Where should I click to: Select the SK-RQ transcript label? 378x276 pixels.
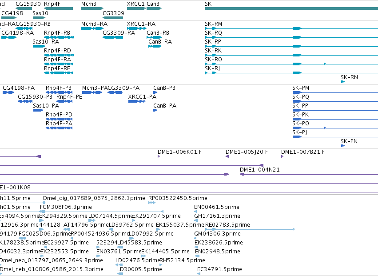[214, 33]
